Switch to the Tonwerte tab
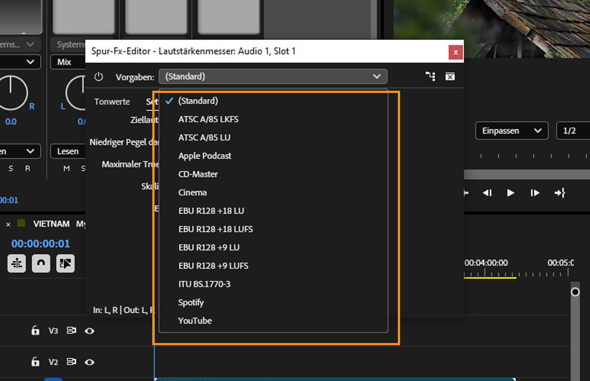 click(x=112, y=102)
